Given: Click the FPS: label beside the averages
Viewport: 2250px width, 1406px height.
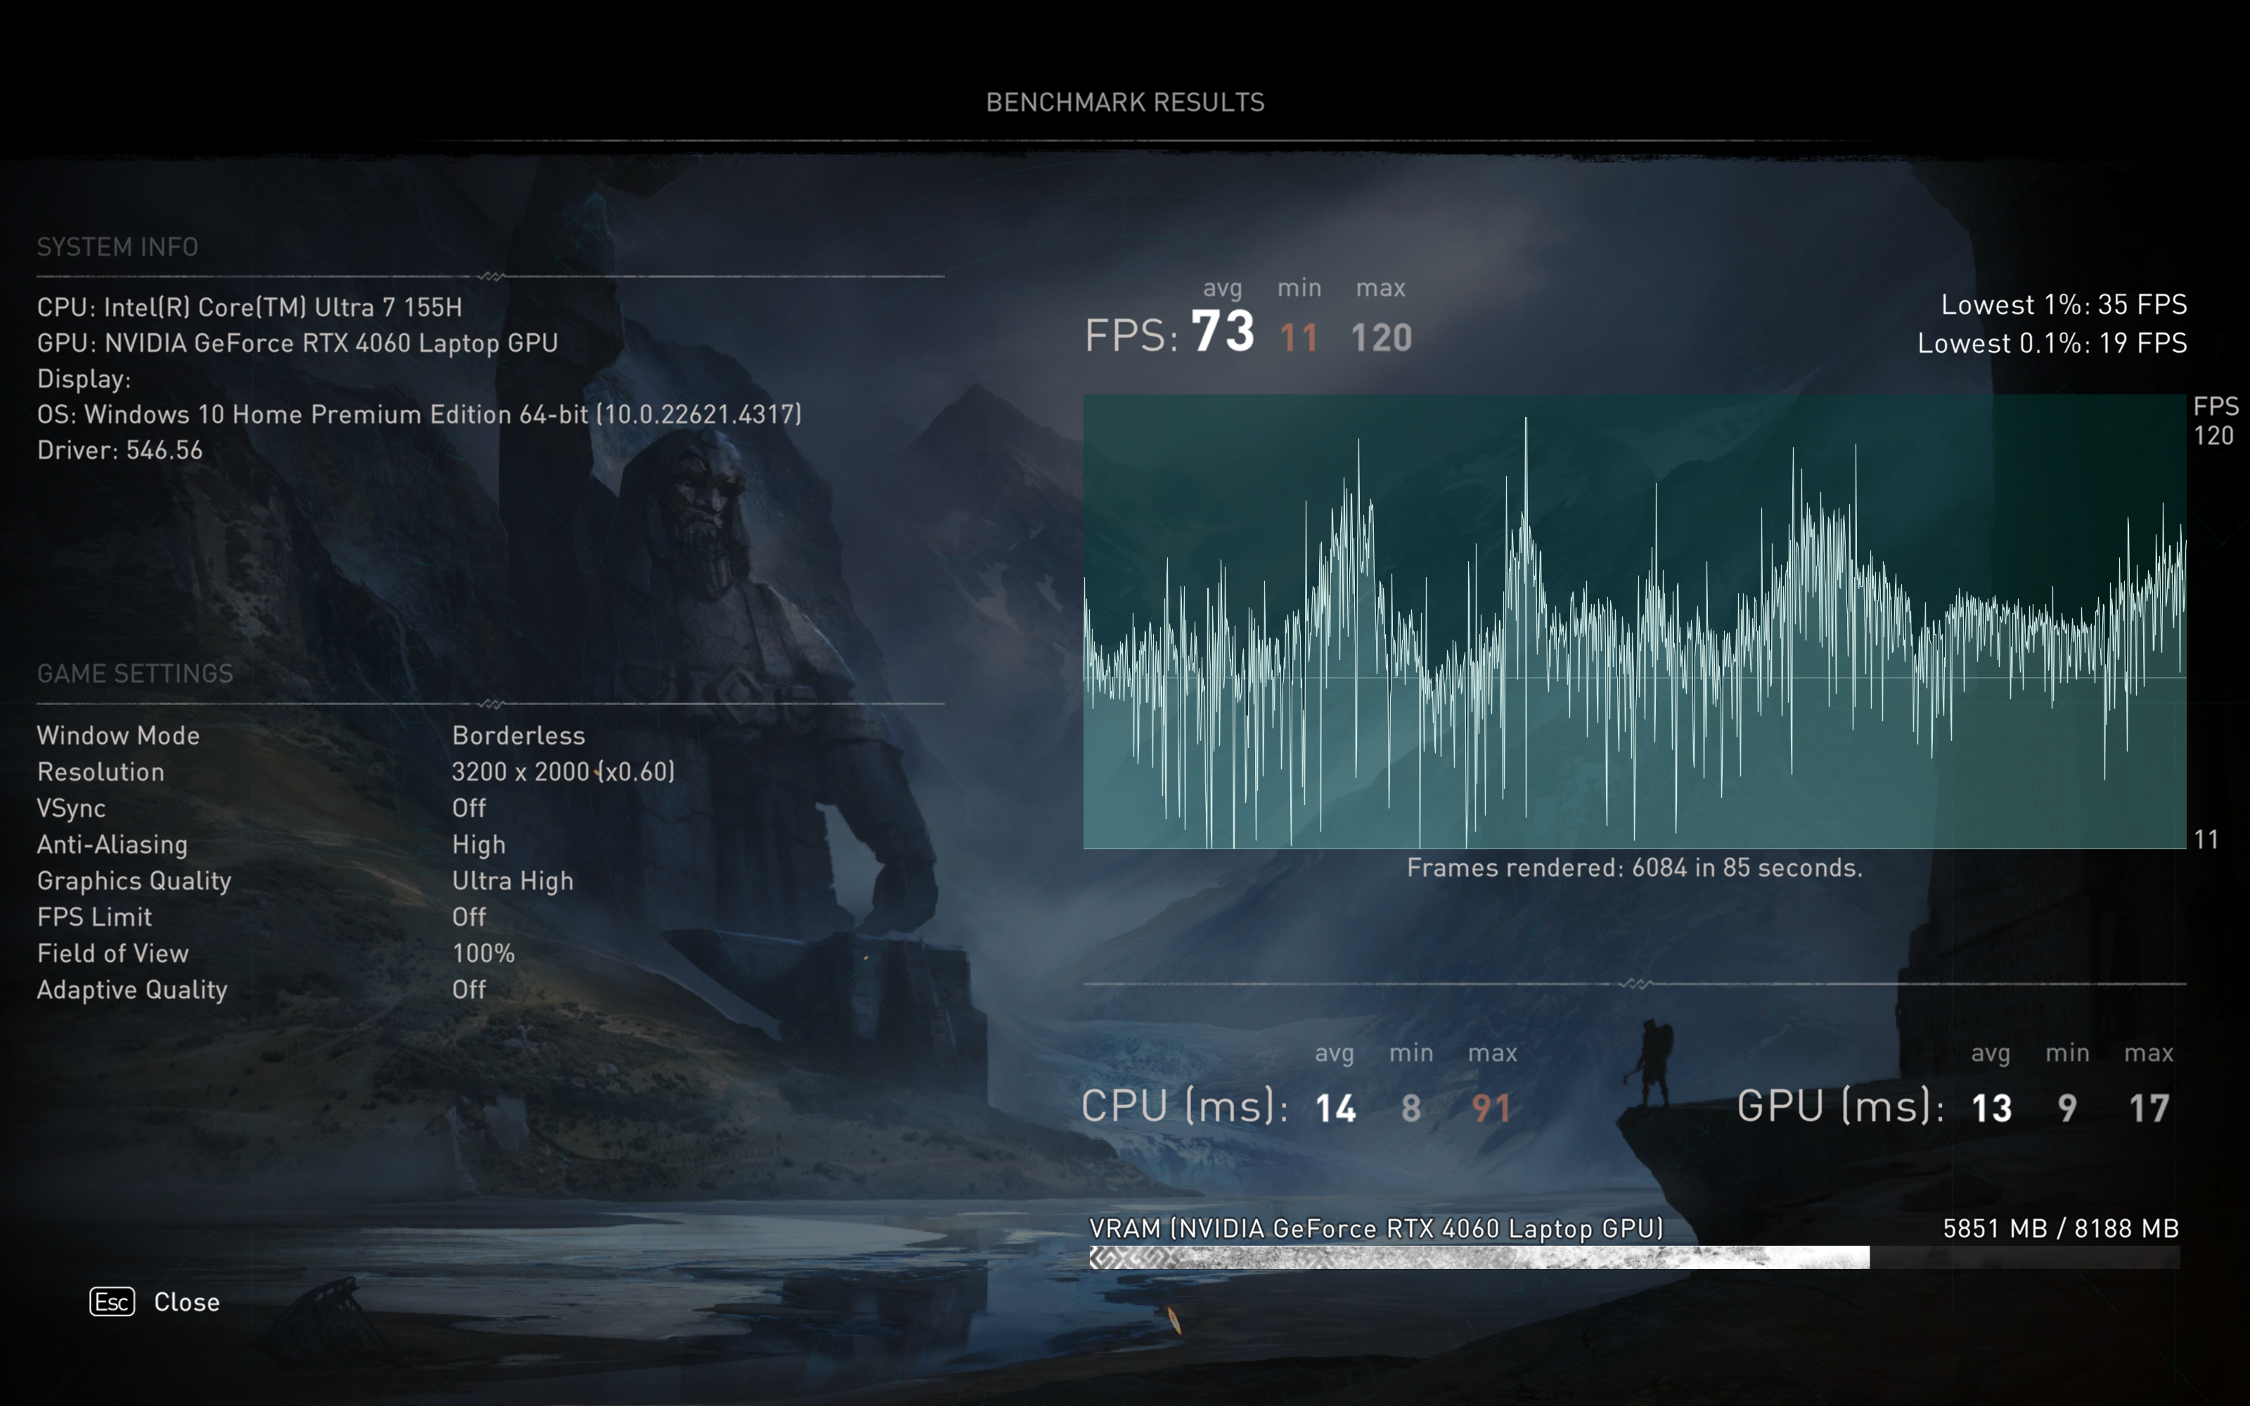Looking at the screenshot, I should [1131, 336].
